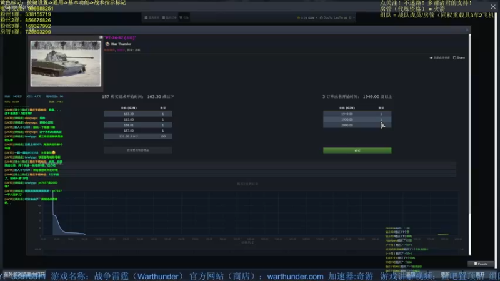The width and height of the screenshot is (500, 281).
Task: Close the overlay with top-right X
Action: point(493,6)
